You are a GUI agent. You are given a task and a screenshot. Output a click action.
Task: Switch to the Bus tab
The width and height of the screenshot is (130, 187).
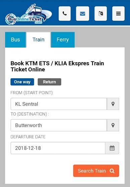tap(15, 39)
